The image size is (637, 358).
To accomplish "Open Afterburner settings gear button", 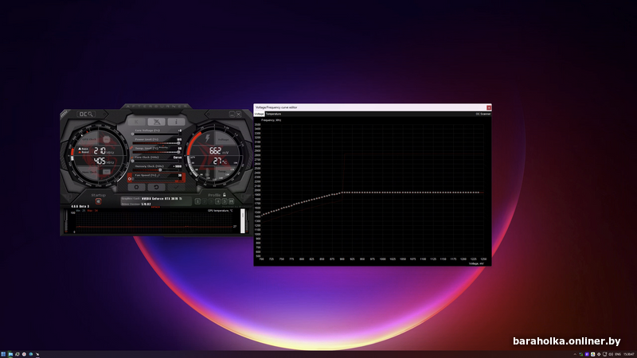I will coord(136,187).
